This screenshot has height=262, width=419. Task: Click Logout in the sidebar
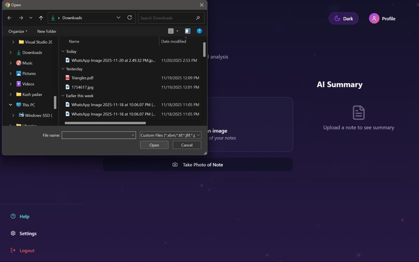[22, 251]
